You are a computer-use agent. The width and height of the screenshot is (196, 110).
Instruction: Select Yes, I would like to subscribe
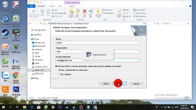coord(59,70)
